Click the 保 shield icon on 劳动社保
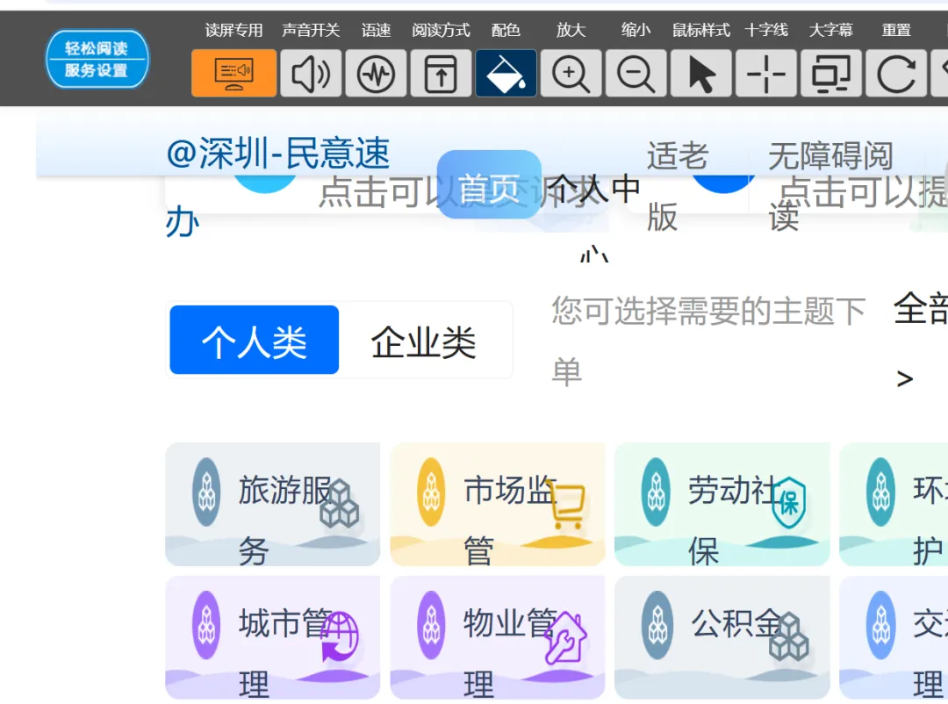The height and width of the screenshot is (704, 948). pos(789,502)
